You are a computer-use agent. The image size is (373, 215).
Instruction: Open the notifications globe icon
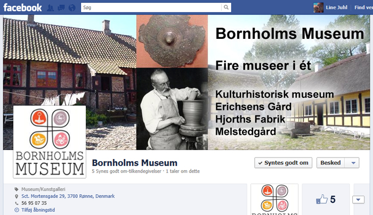pyautogui.click(x=72, y=8)
